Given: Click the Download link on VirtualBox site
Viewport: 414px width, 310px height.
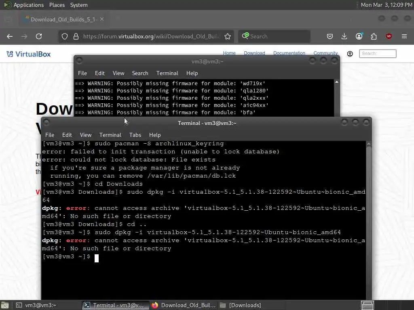Looking at the screenshot, I should click(x=254, y=53).
